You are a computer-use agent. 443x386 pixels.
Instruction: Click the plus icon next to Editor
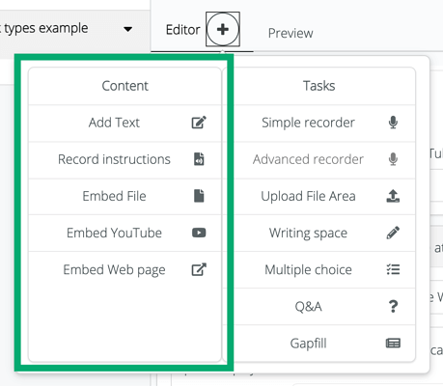[x=223, y=30]
